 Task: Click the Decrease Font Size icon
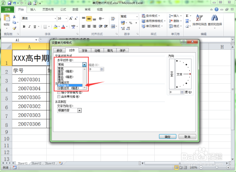point(76,18)
